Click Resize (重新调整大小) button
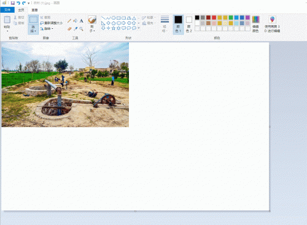The width and height of the screenshot is (307, 225). pyautogui.click(x=52, y=23)
